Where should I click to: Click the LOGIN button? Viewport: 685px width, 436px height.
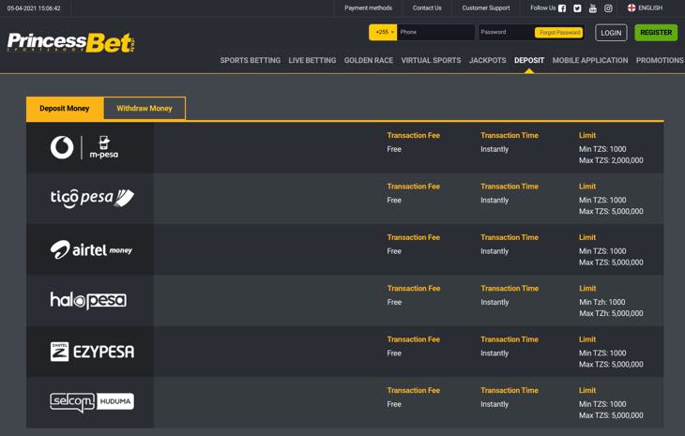point(611,33)
